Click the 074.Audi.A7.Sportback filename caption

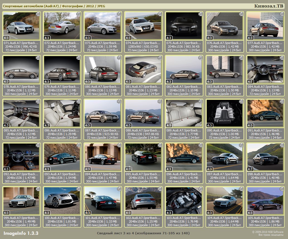tap(143, 43)
